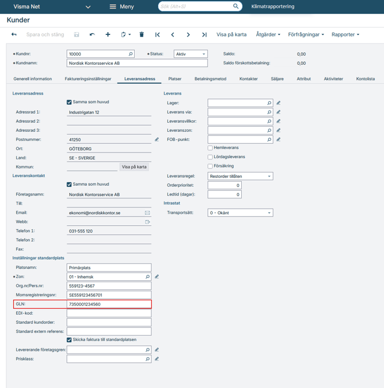
Task: Click Visa på karta button beside Kommun
Action: [134, 167]
